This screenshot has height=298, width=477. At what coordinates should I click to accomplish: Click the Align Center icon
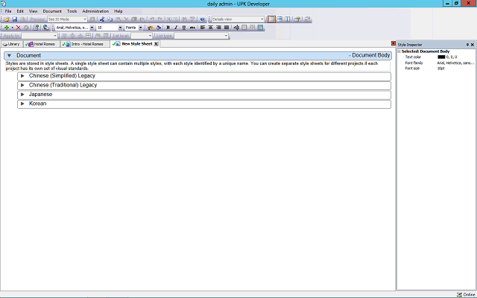click(210, 28)
